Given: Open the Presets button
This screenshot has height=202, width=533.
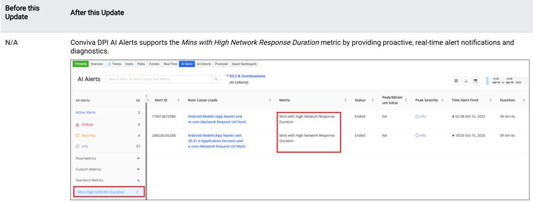Looking at the screenshot, I should (80, 64).
